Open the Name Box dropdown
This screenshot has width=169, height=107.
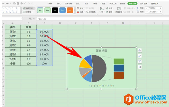click(22, 19)
